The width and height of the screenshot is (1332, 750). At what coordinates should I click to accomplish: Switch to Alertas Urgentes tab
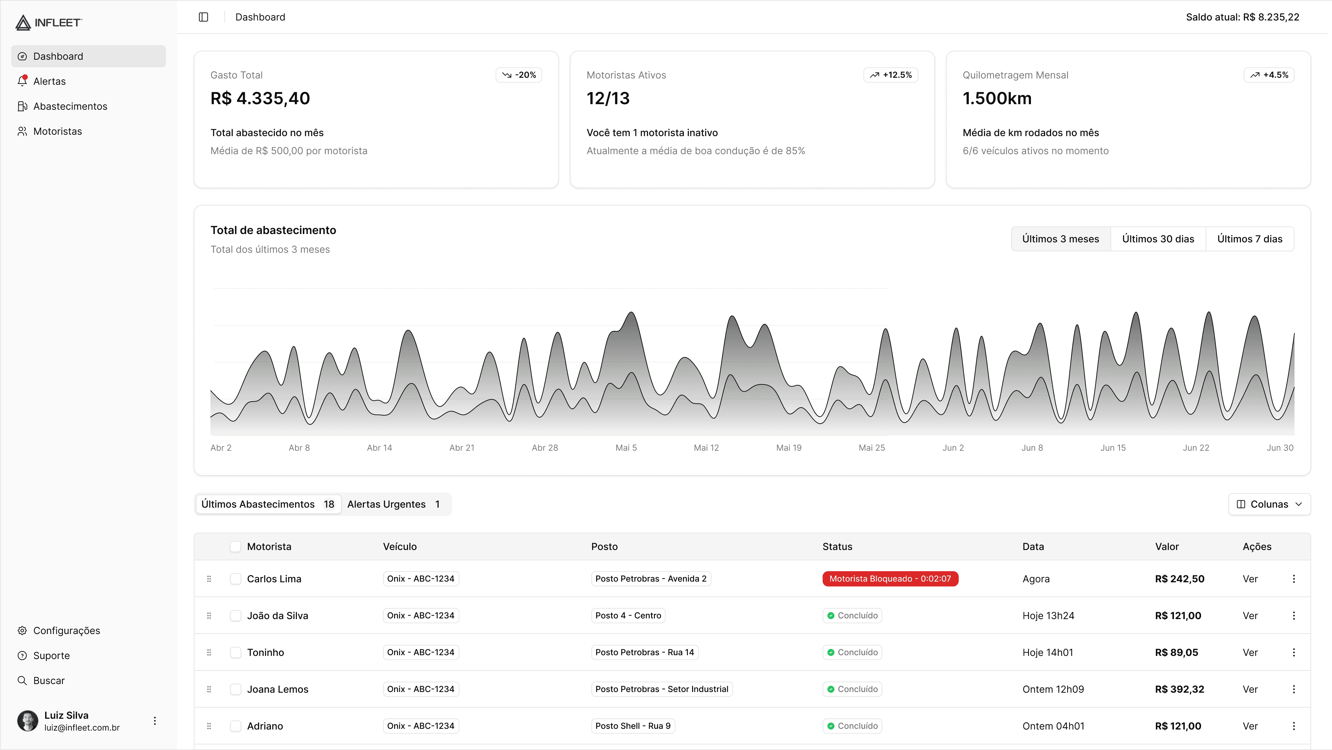coord(393,504)
